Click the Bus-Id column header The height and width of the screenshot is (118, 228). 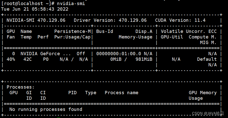pos(104,31)
